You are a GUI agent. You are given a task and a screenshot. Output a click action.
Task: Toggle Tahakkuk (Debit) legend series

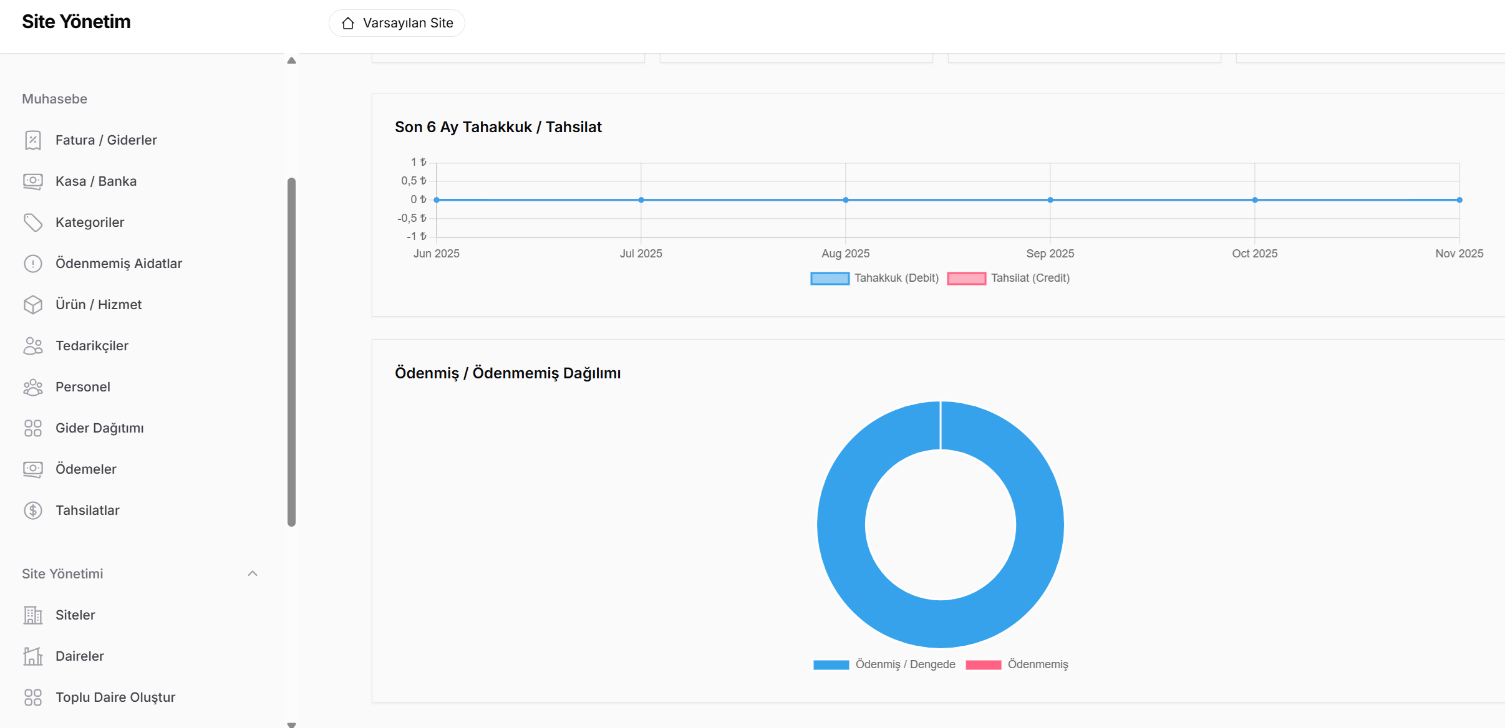(x=875, y=278)
